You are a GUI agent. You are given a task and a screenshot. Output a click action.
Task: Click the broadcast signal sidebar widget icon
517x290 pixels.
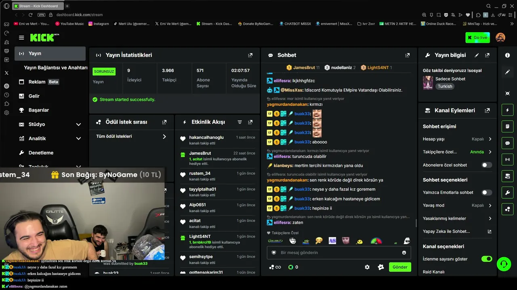(508, 159)
